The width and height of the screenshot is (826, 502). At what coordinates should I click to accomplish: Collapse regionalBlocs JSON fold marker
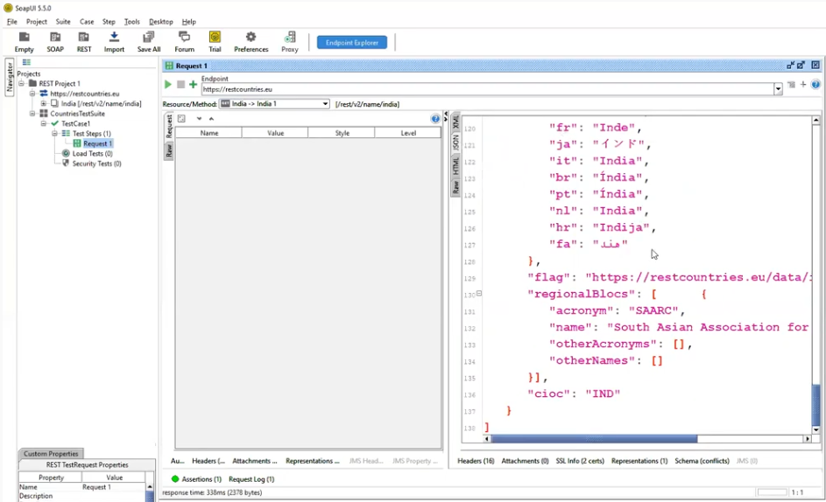pos(479,294)
